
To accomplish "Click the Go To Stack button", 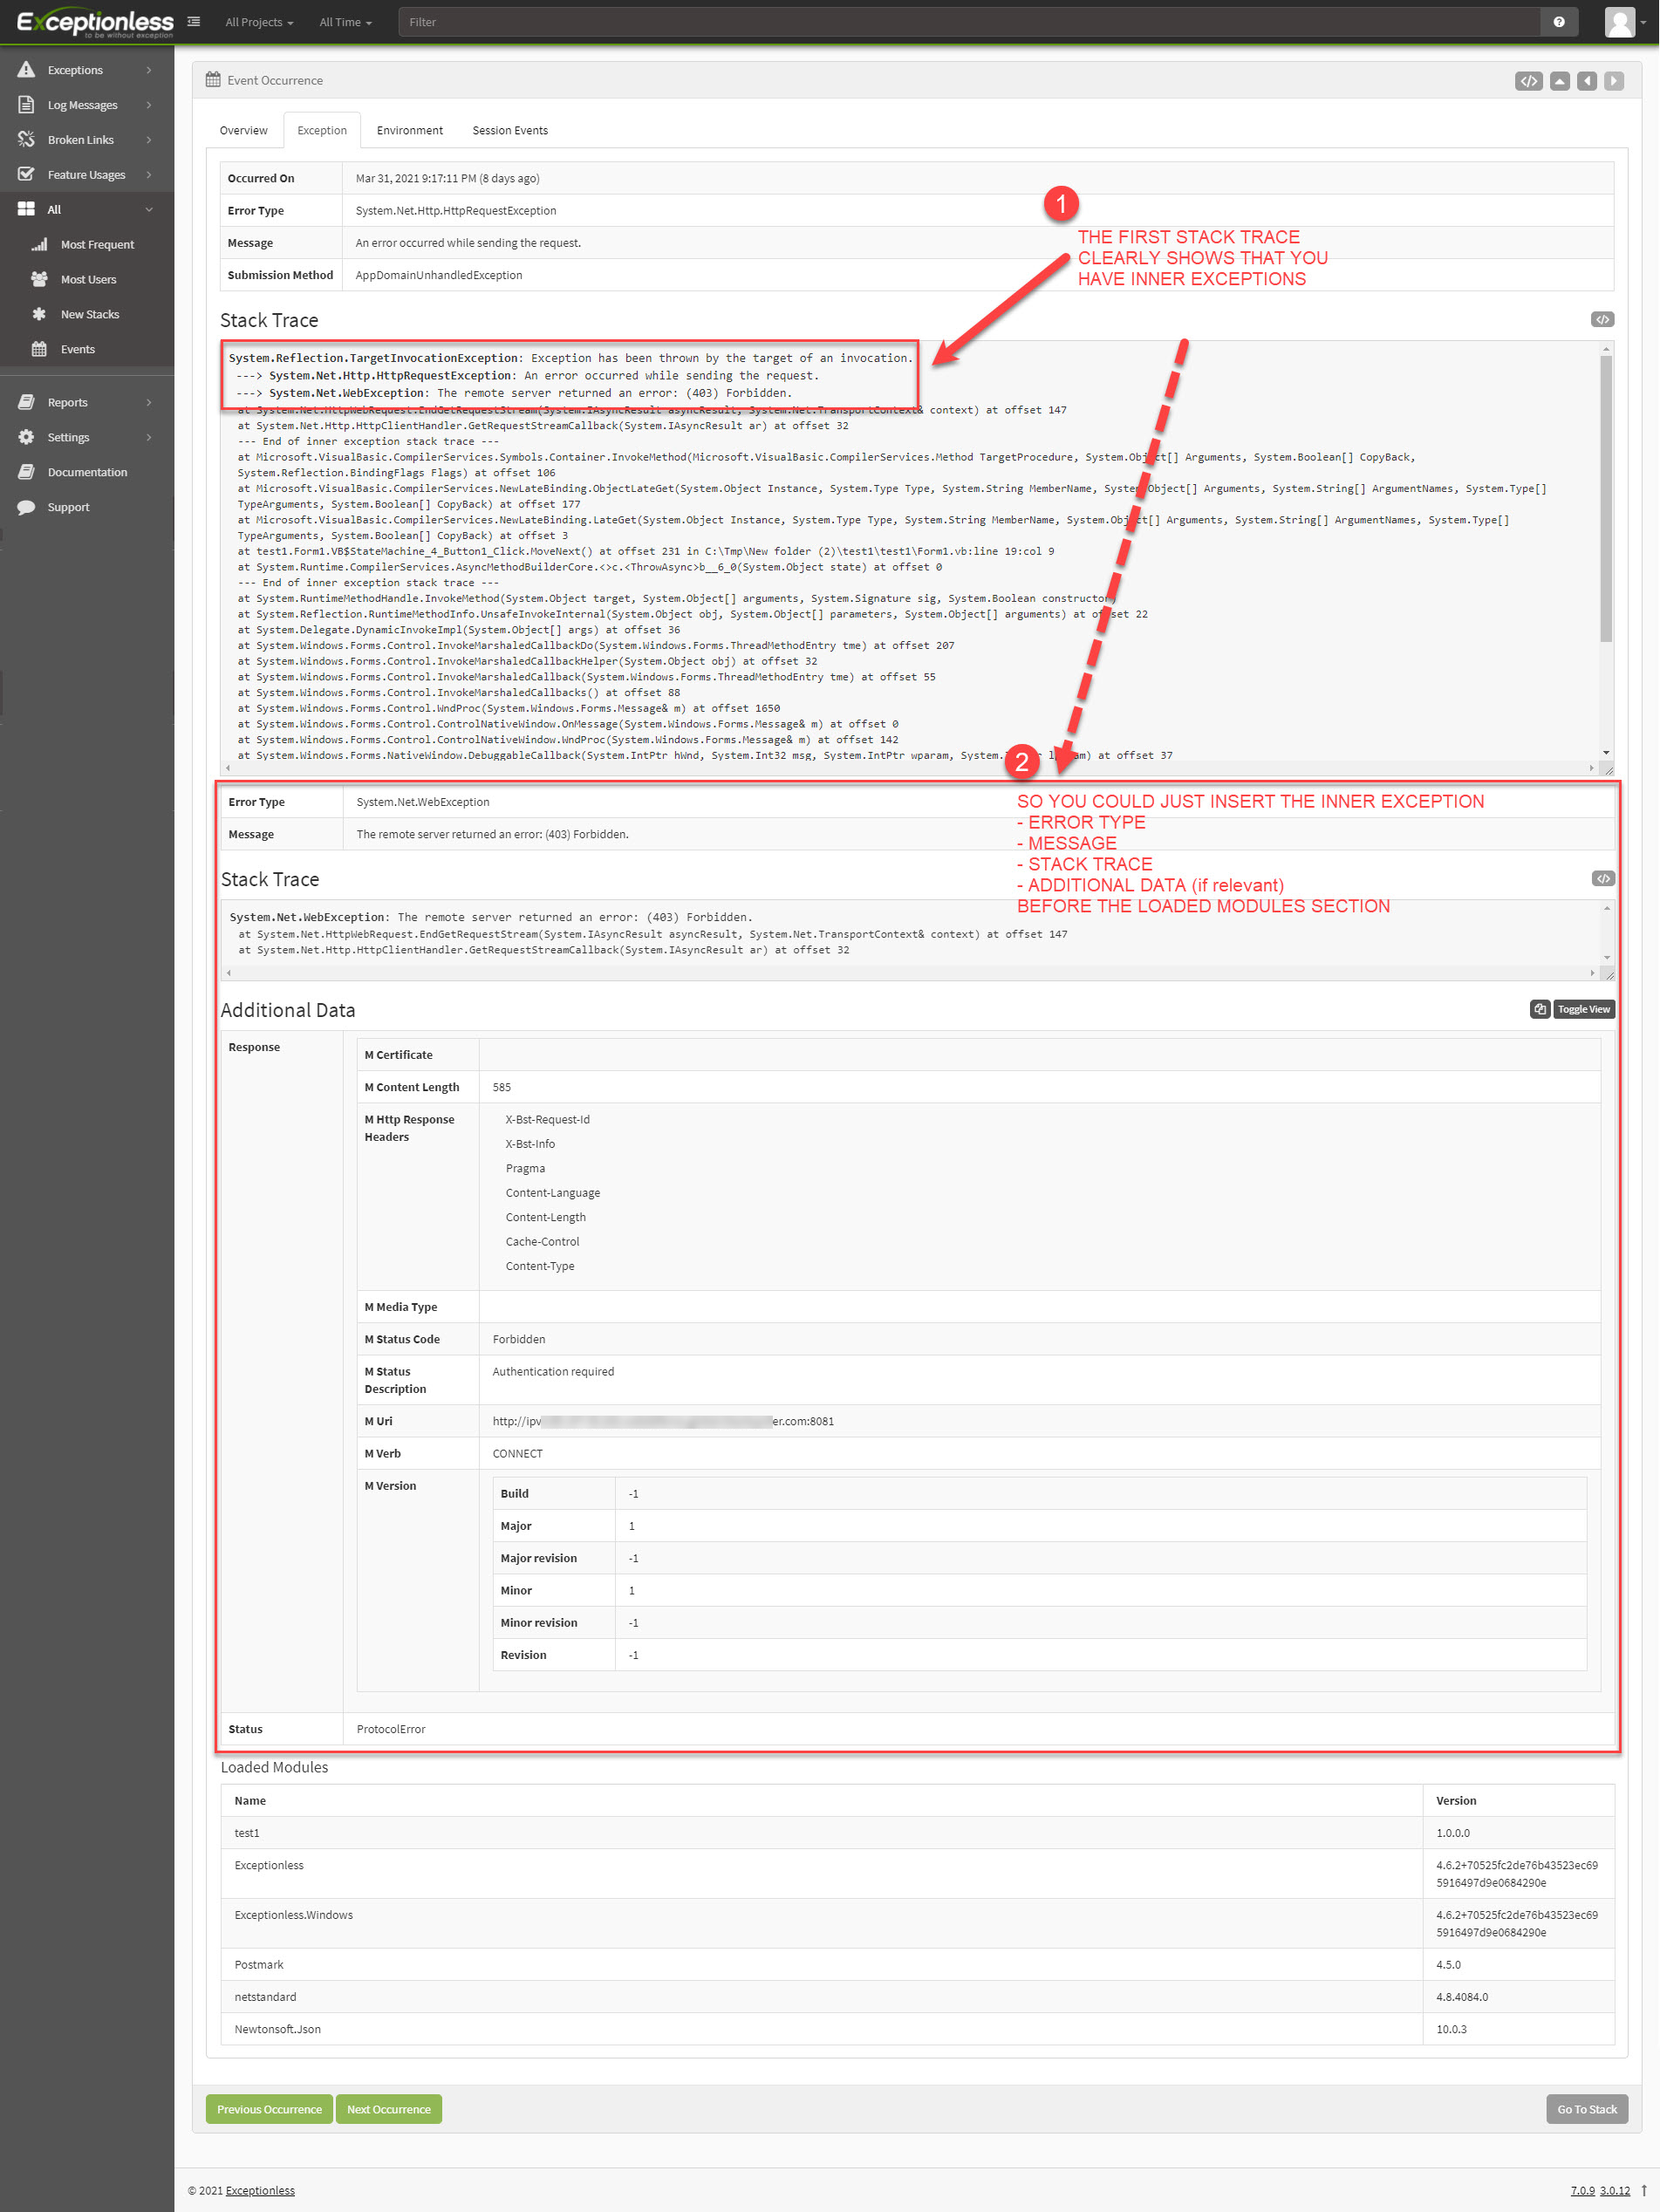I will coord(1586,2109).
